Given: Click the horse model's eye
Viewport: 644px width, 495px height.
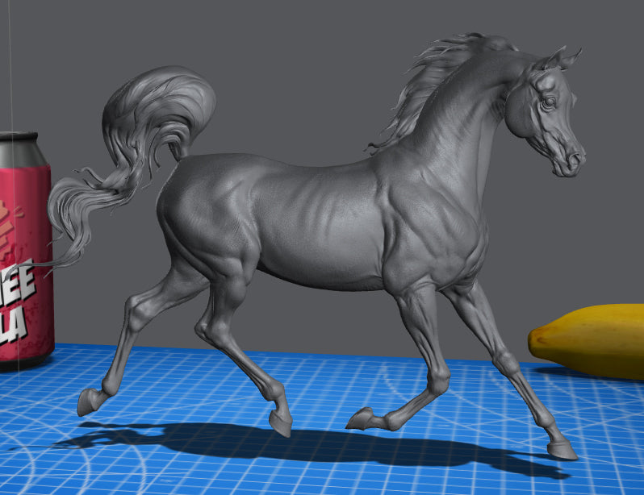Looking at the screenshot, I should coord(548,102).
